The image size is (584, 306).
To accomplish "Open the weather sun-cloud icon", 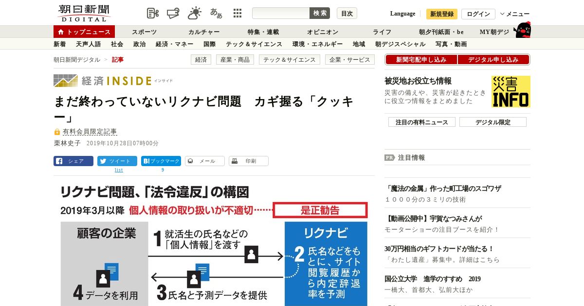I will [x=195, y=13].
